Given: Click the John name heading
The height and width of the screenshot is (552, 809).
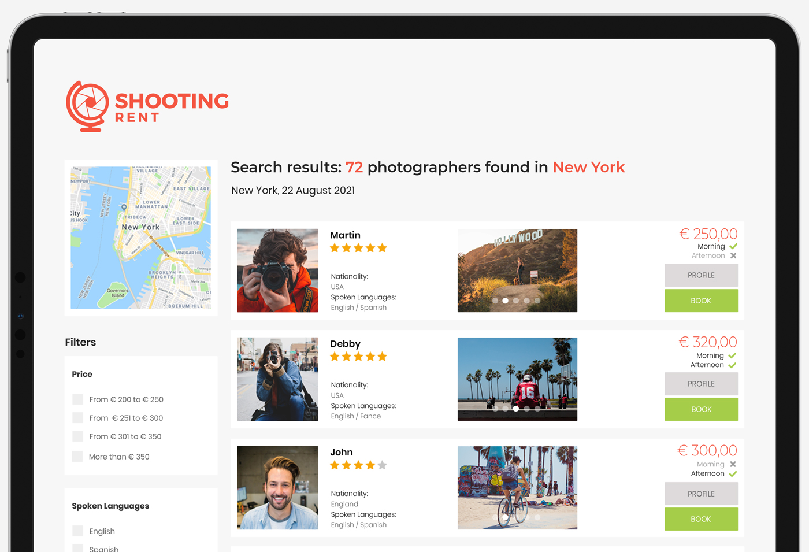Looking at the screenshot, I should point(341,453).
